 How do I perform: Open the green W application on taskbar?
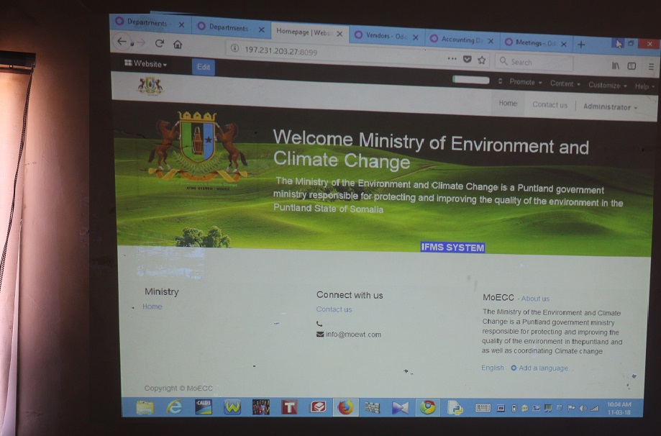pyautogui.click(x=232, y=407)
